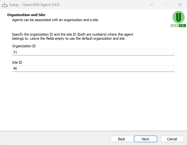Click the green OpenUEM circle logo
This screenshot has width=187, height=145.
178,17
